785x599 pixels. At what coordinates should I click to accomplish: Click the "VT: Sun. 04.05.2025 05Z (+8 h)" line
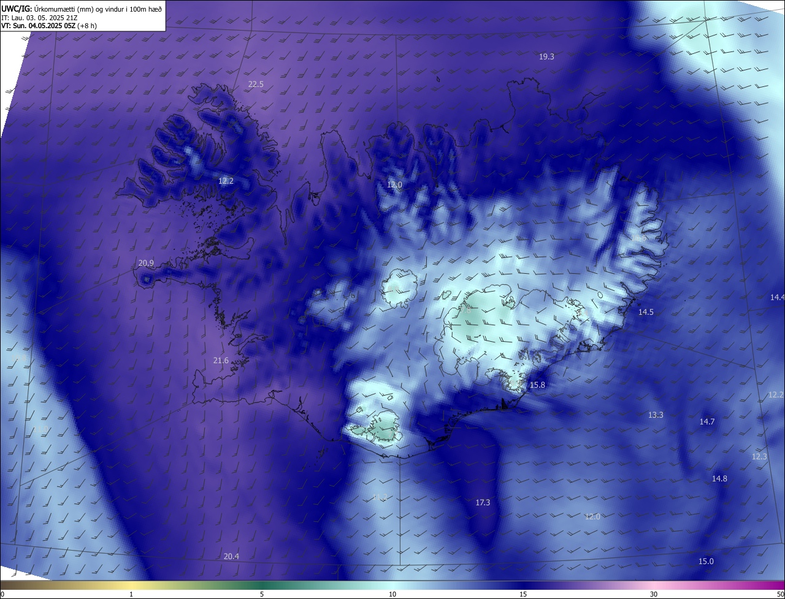pyautogui.click(x=49, y=26)
